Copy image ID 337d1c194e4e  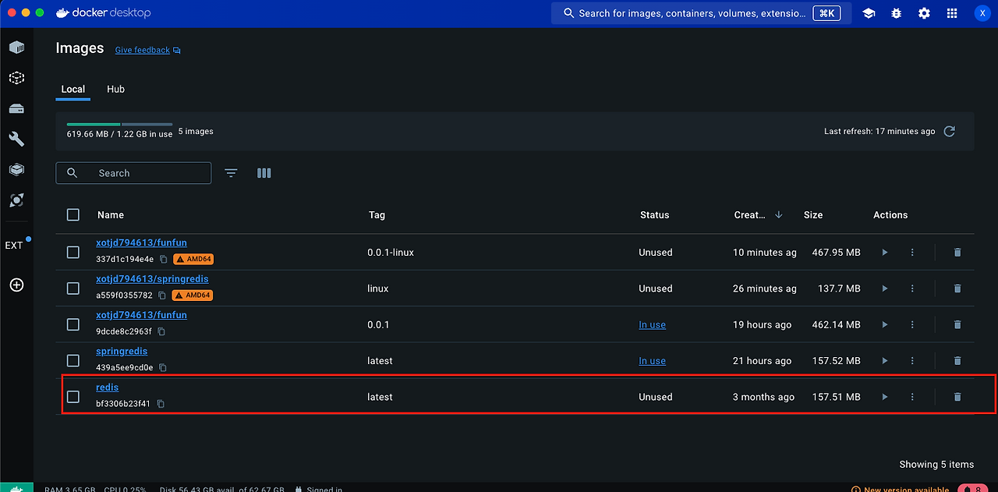pyautogui.click(x=164, y=259)
